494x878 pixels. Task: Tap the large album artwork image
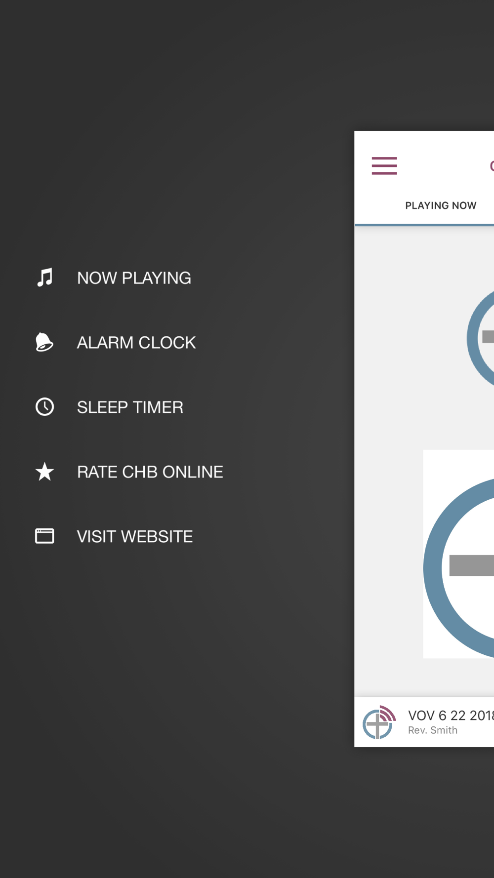458,554
